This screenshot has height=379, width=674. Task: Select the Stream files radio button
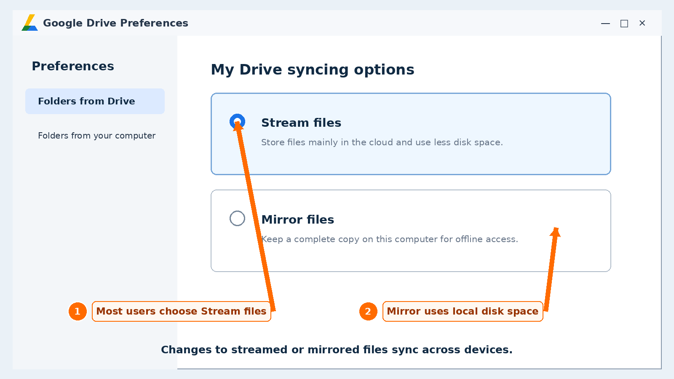(x=237, y=122)
